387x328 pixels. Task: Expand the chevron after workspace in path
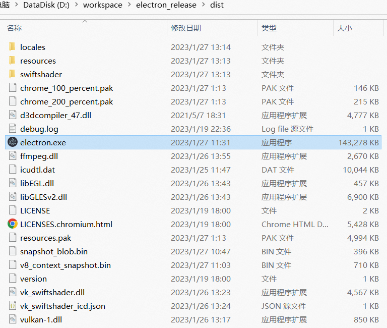tap(130, 5)
